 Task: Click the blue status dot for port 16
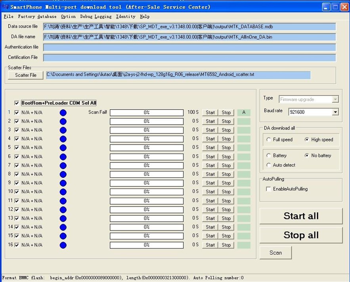pyautogui.click(x=63, y=245)
